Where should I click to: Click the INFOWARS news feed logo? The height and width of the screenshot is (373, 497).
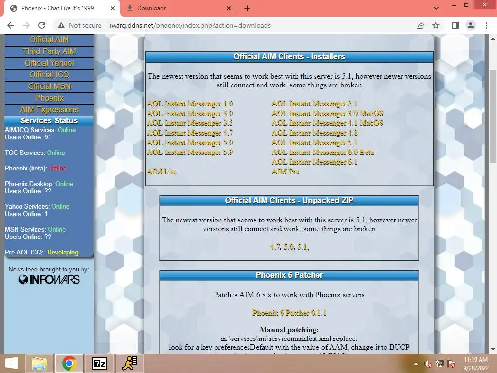(x=49, y=279)
